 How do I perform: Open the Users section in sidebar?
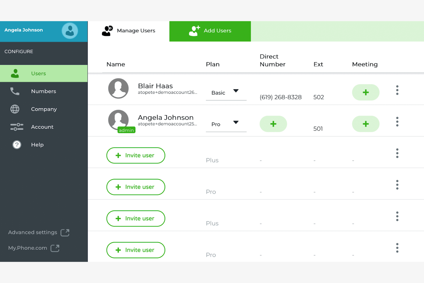38,73
